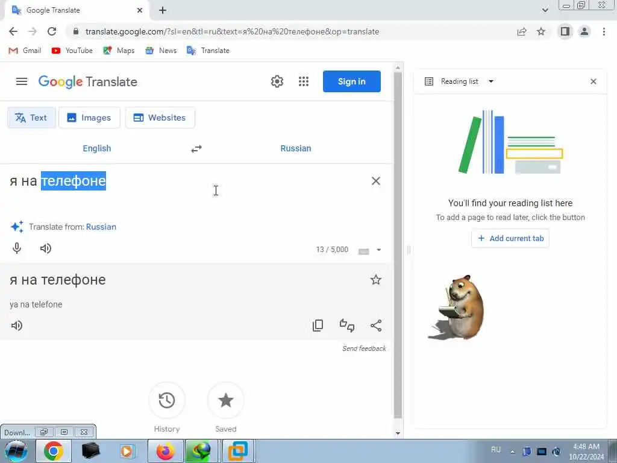Click romanization text "ya na telefone"

[36, 304]
